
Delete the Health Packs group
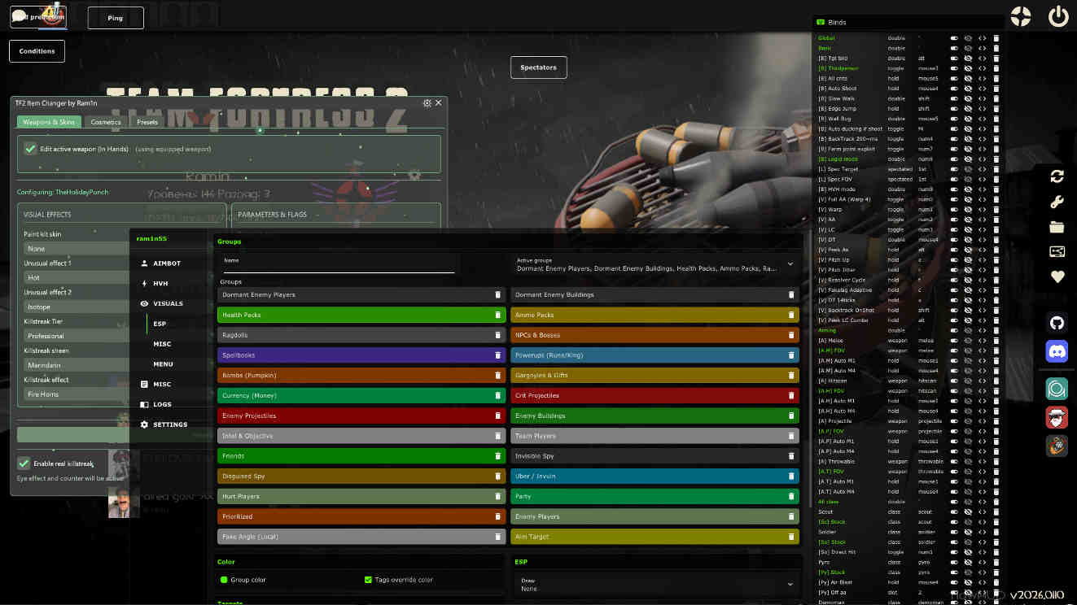(498, 315)
